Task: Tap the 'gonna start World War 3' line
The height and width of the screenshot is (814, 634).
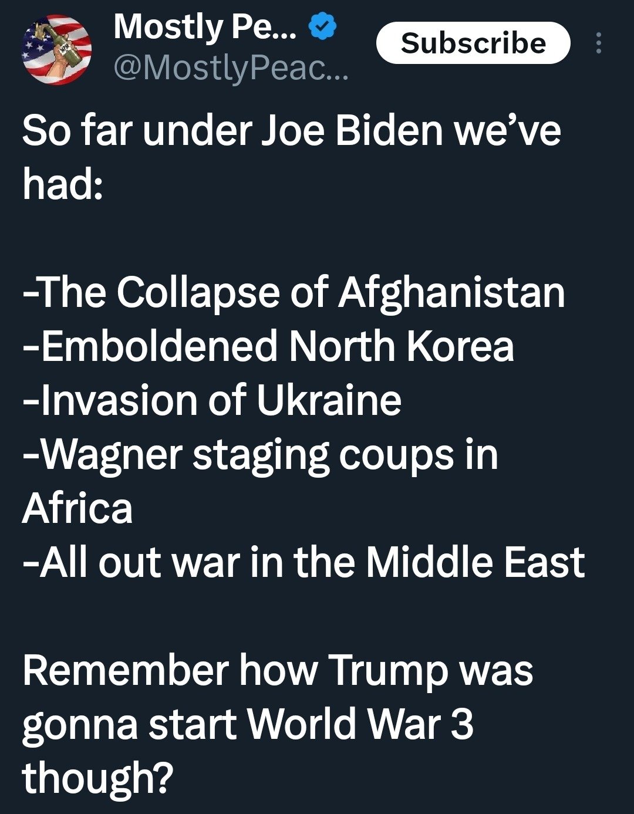Action: pyautogui.click(x=248, y=725)
